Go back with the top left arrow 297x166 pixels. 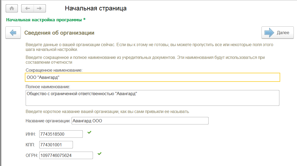click(27, 8)
